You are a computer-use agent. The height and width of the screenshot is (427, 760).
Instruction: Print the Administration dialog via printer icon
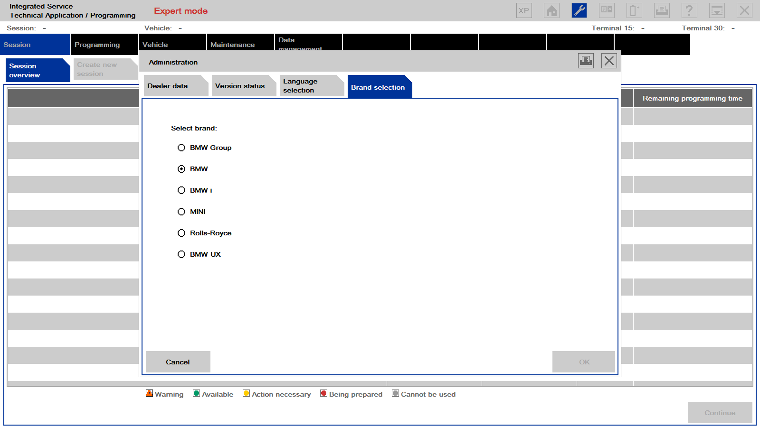pyautogui.click(x=586, y=61)
